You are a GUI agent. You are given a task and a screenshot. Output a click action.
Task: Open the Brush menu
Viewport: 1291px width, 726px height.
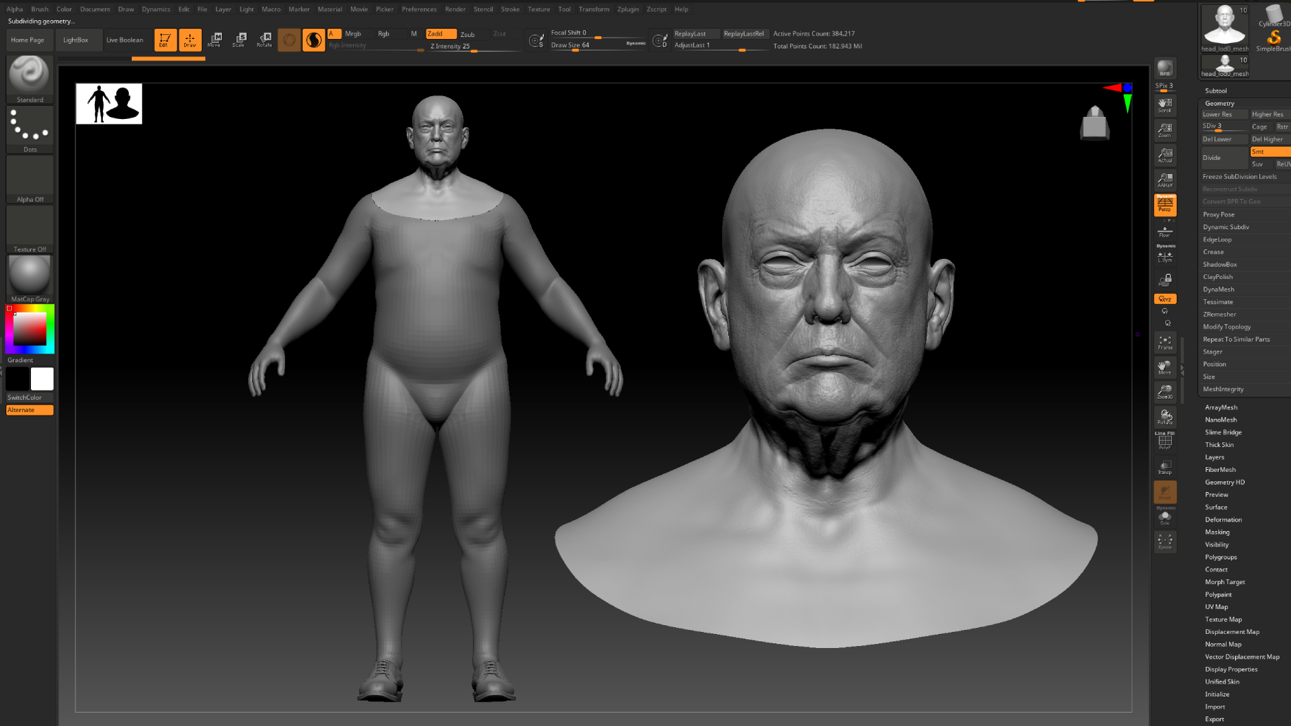tap(40, 9)
